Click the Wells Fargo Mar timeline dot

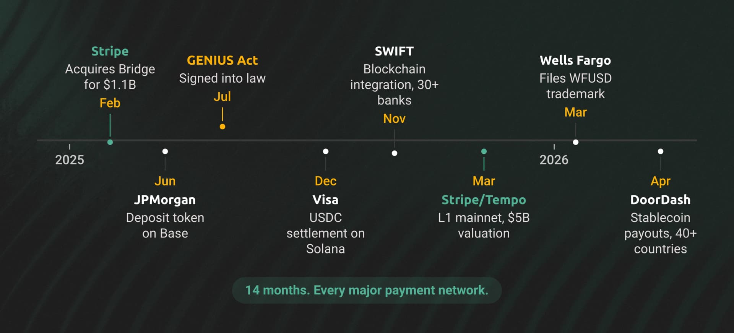(576, 142)
